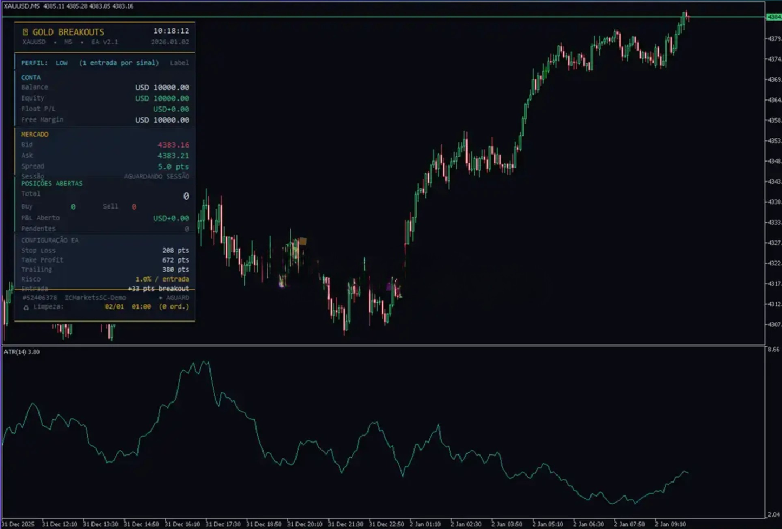Click the XAUUSD,M5 chart title at top

point(22,6)
